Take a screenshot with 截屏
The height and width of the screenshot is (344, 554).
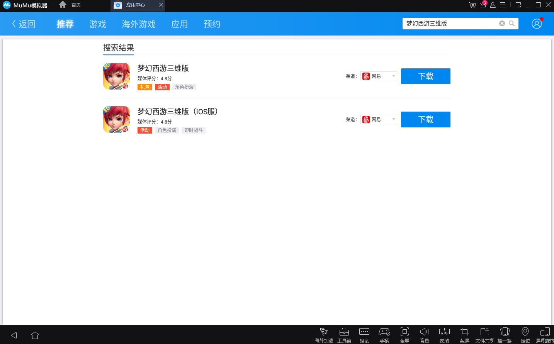[x=465, y=335]
